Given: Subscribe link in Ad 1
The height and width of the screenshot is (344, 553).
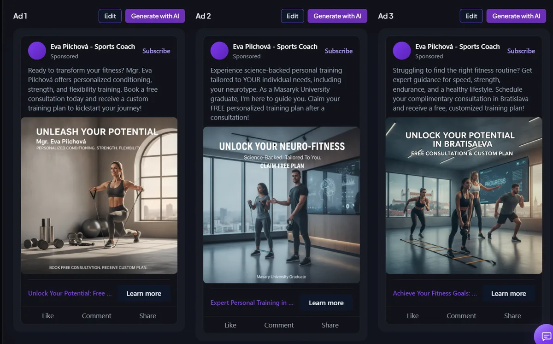Looking at the screenshot, I should tap(156, 51).
